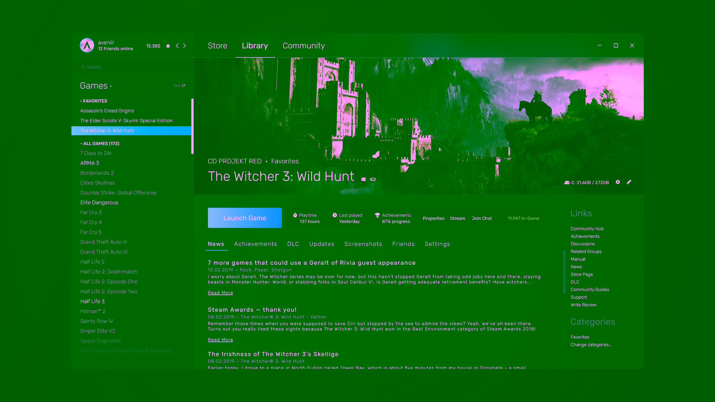Screen dimensions: 715x402
Task: Go forward with the right arrow
Action: 185,46
